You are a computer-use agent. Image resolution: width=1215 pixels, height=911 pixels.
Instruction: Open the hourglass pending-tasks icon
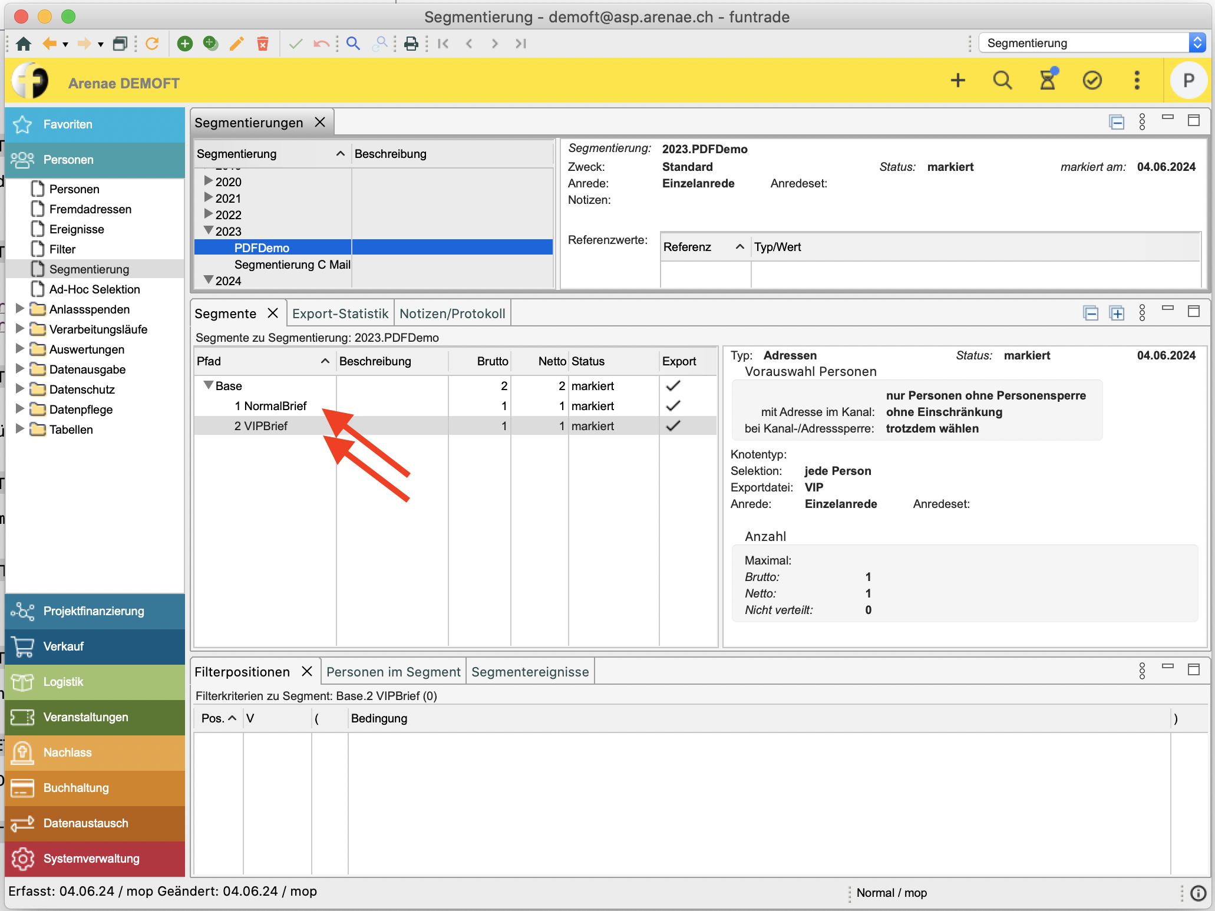pyautogui.click(x=1048, y=80)
